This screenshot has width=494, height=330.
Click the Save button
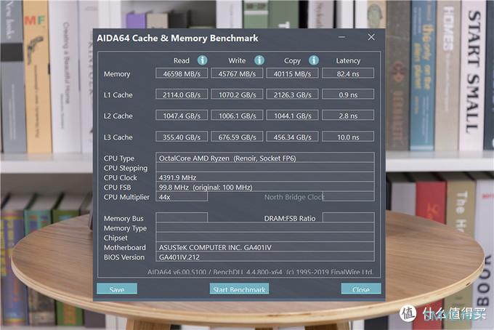tap(117, 289)
